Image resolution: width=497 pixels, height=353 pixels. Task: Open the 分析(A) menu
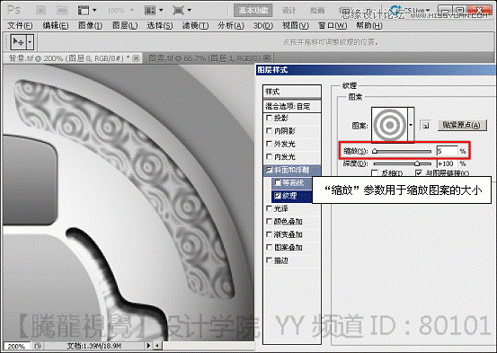point(230,25)
